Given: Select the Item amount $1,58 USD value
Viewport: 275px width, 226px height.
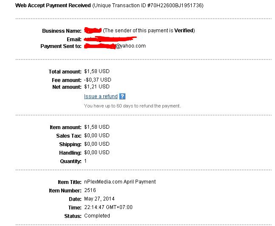Looking at the screenshot, I should (97, 127).
